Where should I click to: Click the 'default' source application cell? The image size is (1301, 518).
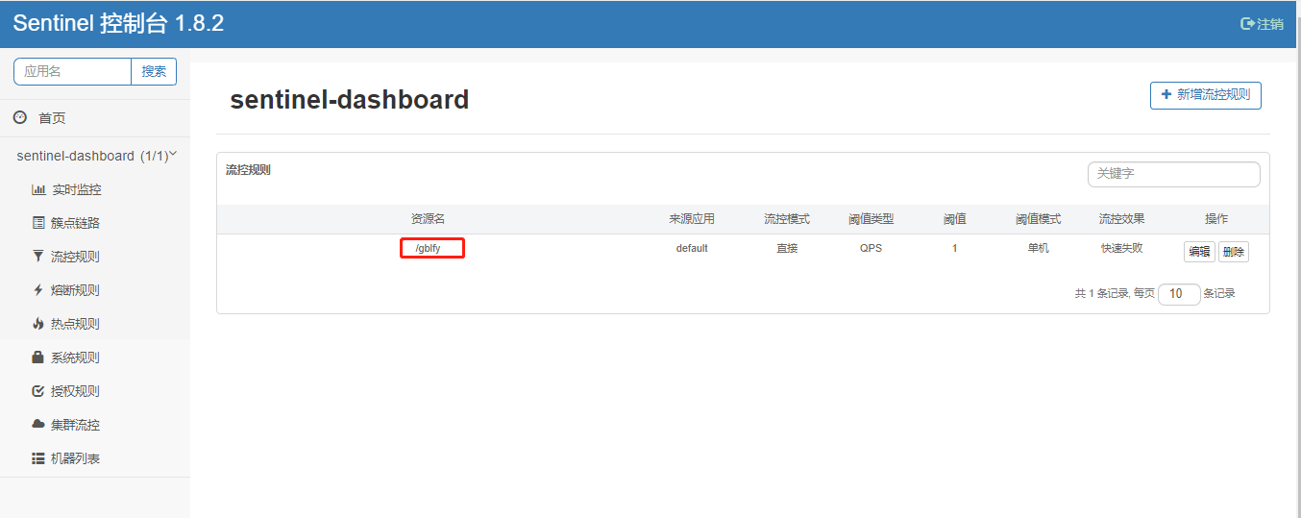pos(692,248)
